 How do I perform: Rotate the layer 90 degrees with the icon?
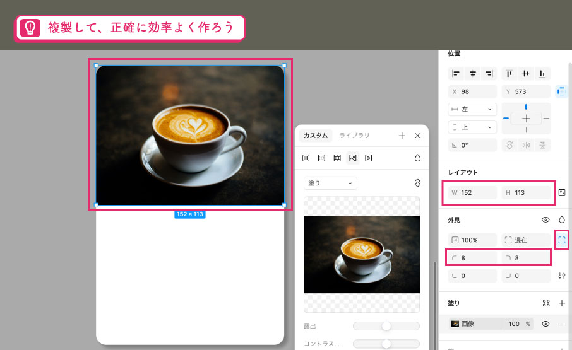tap(509, 145)
